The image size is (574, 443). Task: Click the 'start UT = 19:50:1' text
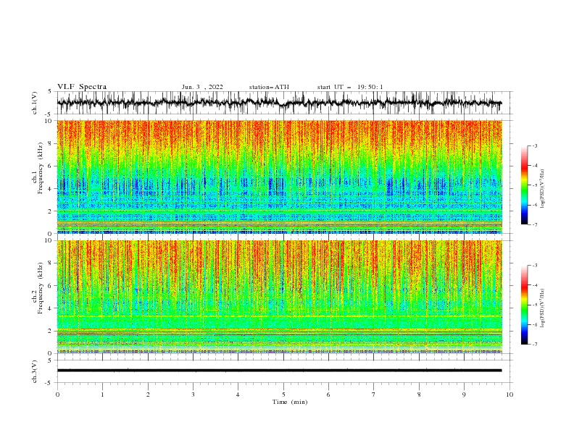pos(350,87)
